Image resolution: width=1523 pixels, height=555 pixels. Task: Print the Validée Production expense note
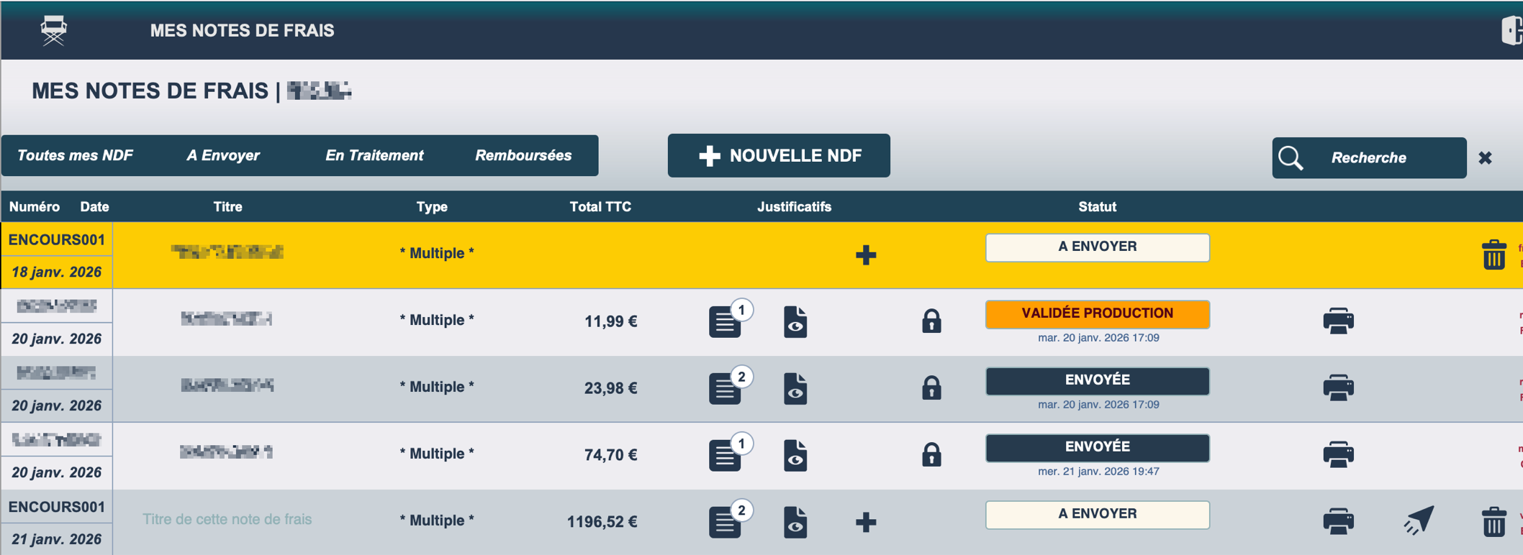1338,321
